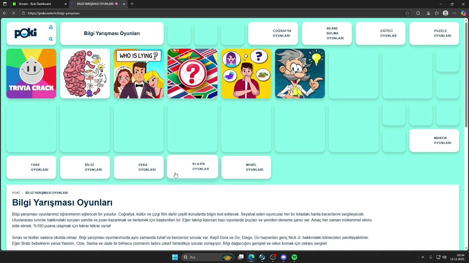This screenshot has width=469, height=263.
Task: Open the Copilot sidebar icon
Action: click(464, 13)
